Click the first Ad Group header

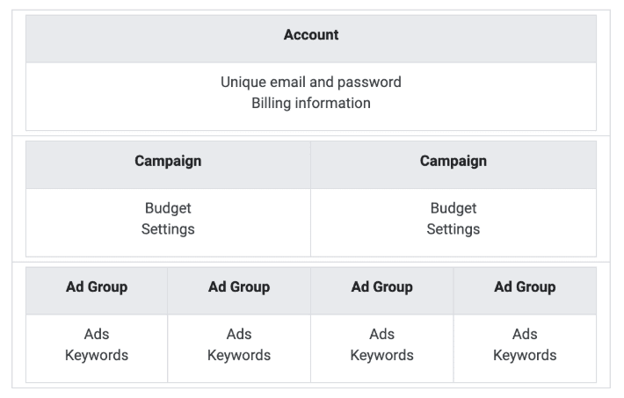pos(97,287)
